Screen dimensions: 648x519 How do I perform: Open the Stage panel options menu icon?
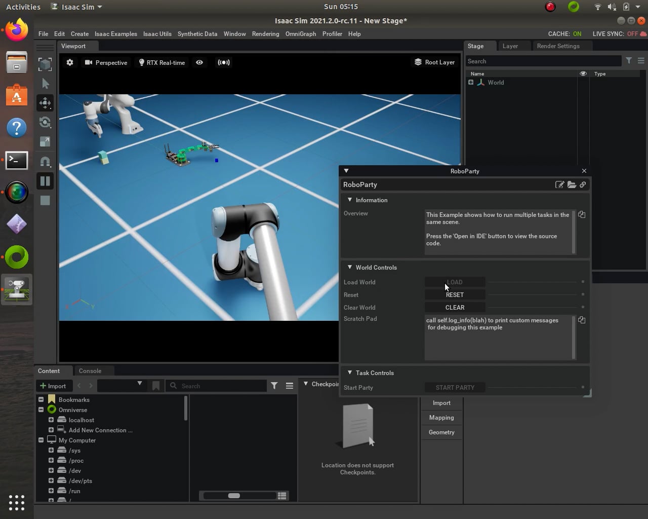641,61
